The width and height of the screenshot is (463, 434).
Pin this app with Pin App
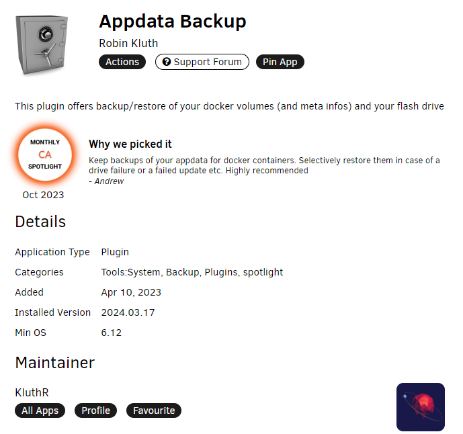[x=280, y=62]
